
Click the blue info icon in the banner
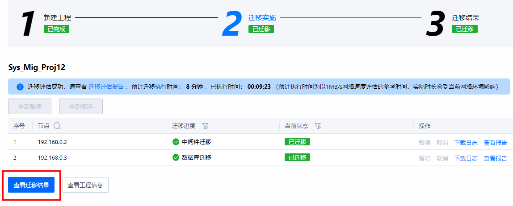[x=20, y=87]
